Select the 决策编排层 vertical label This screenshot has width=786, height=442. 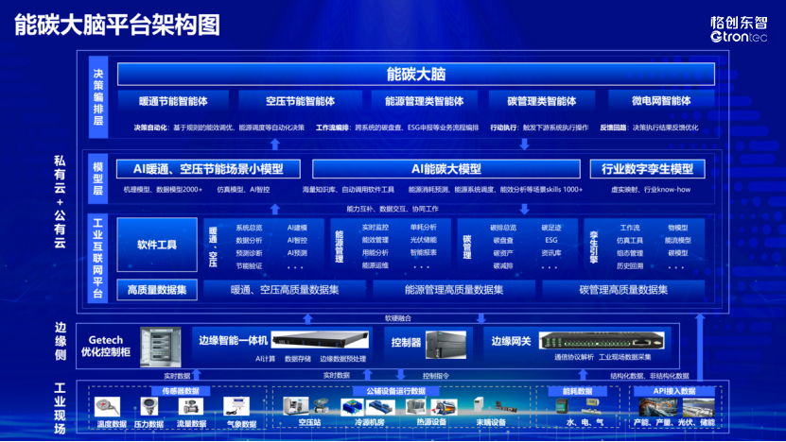(98, 96)
